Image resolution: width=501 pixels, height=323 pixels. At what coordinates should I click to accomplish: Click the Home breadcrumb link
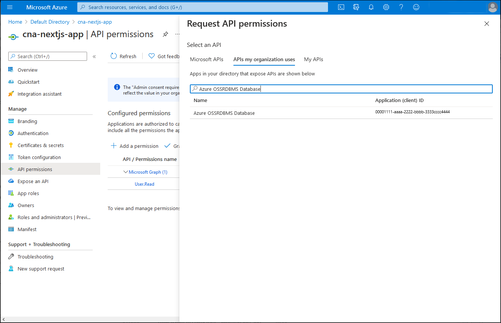[x=15, y=22]
